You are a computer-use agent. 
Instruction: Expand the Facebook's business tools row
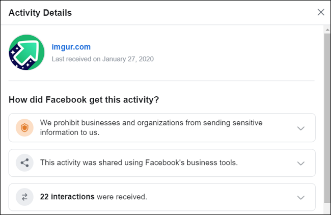(300, 163)
